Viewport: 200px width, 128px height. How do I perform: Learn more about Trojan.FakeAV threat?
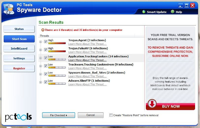87,52
